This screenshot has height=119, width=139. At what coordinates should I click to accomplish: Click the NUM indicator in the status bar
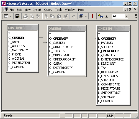(x=110, y=116)
